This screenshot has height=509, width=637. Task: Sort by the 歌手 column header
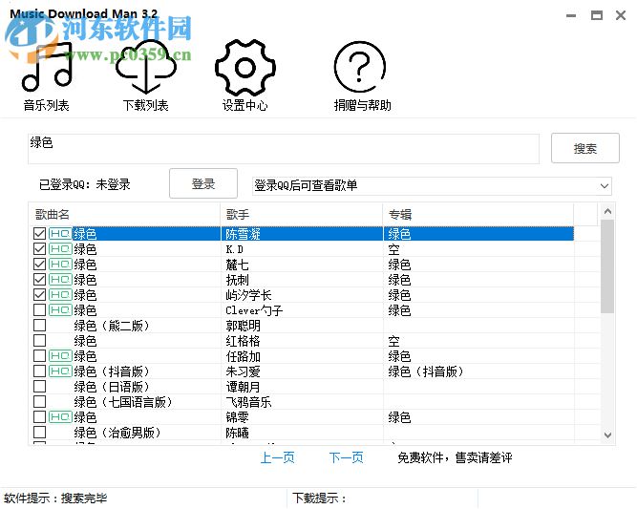[x=302, y=215]
